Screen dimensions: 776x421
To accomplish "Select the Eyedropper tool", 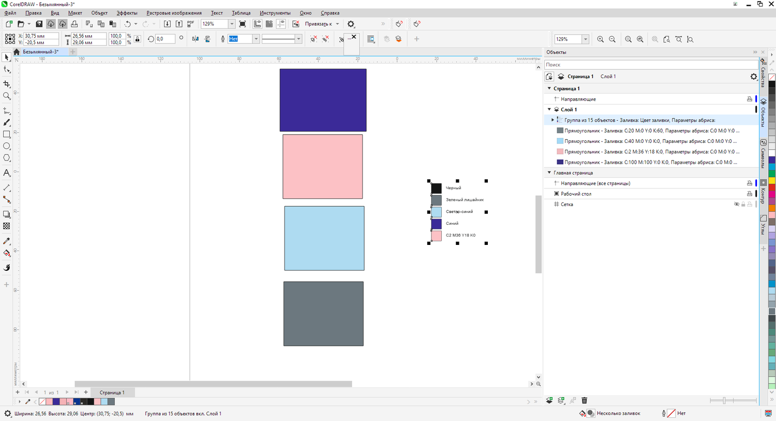I will click(x=7, y=241).
